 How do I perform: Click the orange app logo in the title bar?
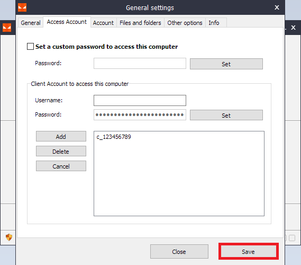tap(22, 7)
